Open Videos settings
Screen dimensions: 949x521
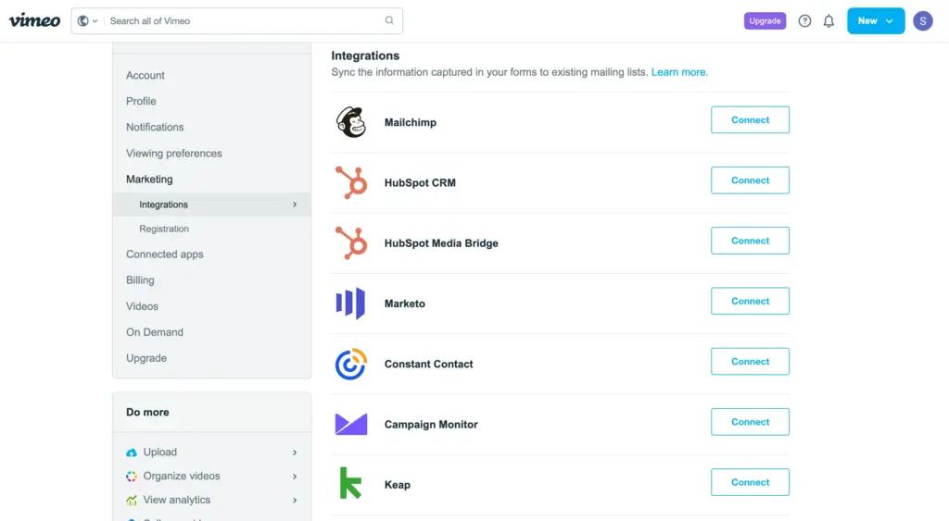click(142, 305)
